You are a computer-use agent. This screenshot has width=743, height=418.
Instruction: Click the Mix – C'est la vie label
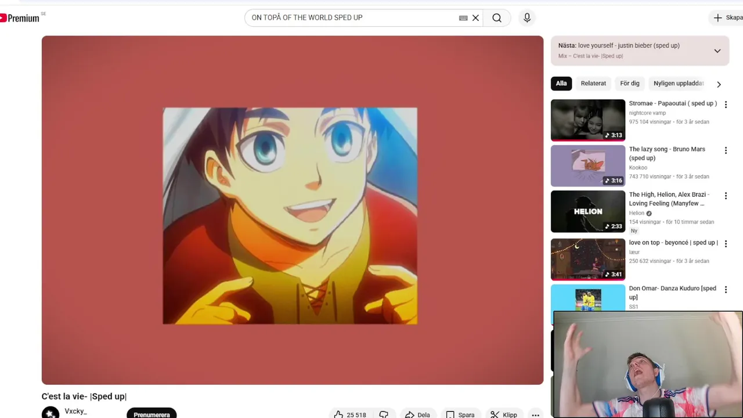590,56
